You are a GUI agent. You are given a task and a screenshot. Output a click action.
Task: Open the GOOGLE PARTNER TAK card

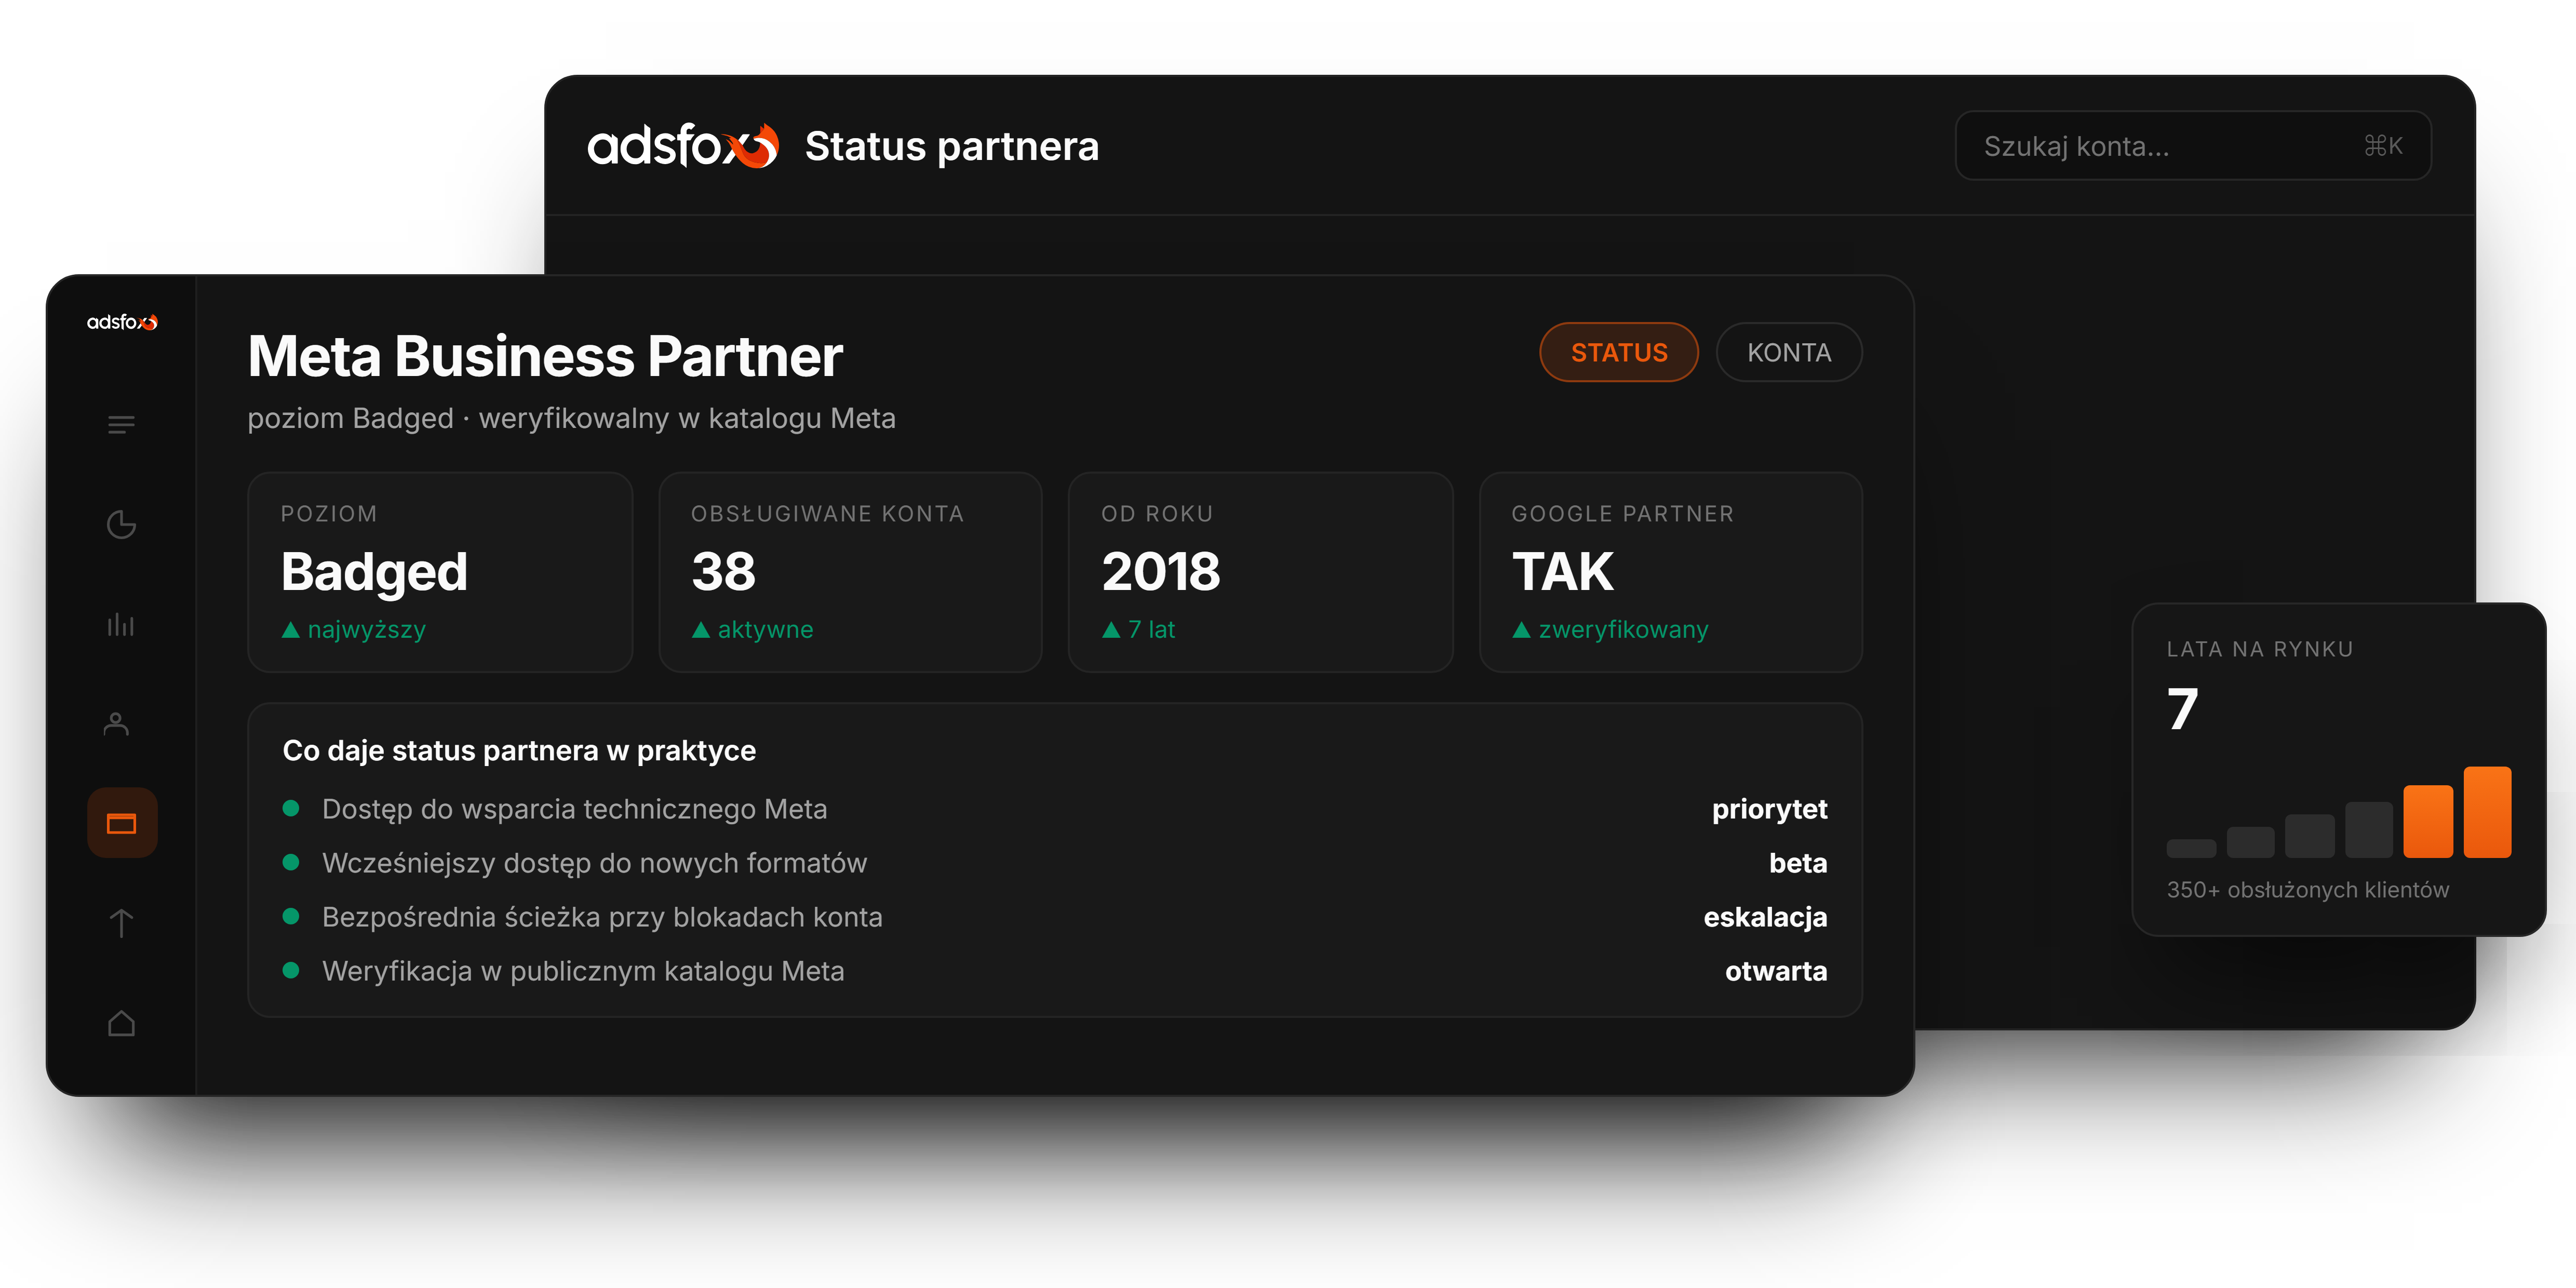(1671, 572)
